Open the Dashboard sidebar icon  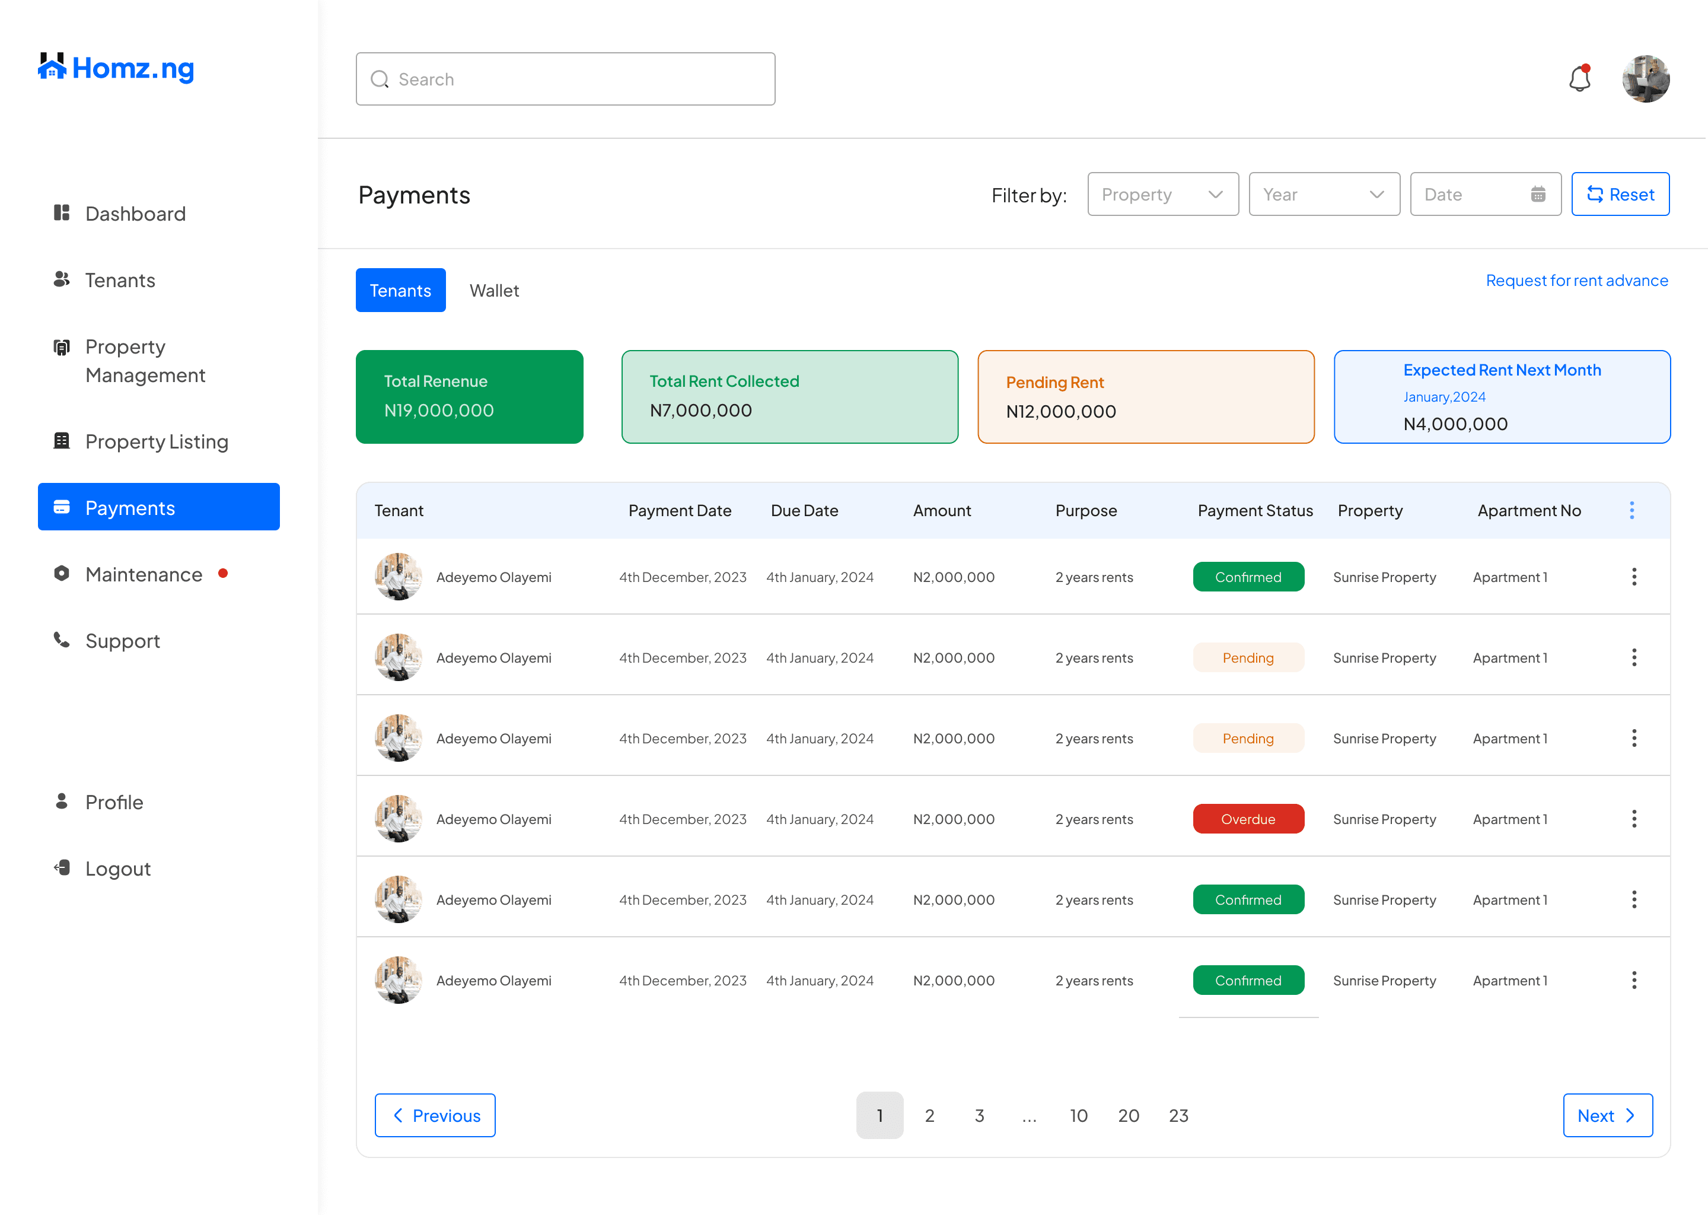tap(61, 213)
